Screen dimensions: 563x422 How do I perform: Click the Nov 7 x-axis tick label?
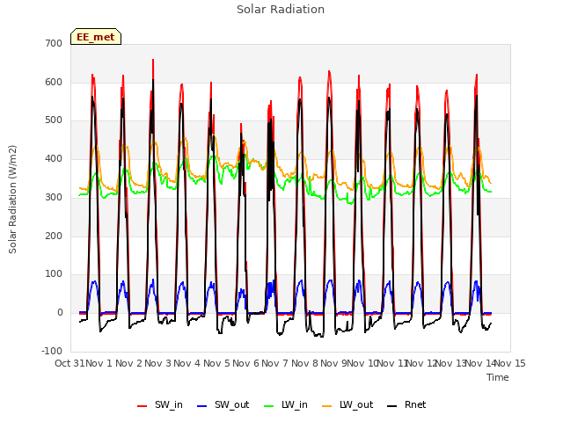pos(275,363)
